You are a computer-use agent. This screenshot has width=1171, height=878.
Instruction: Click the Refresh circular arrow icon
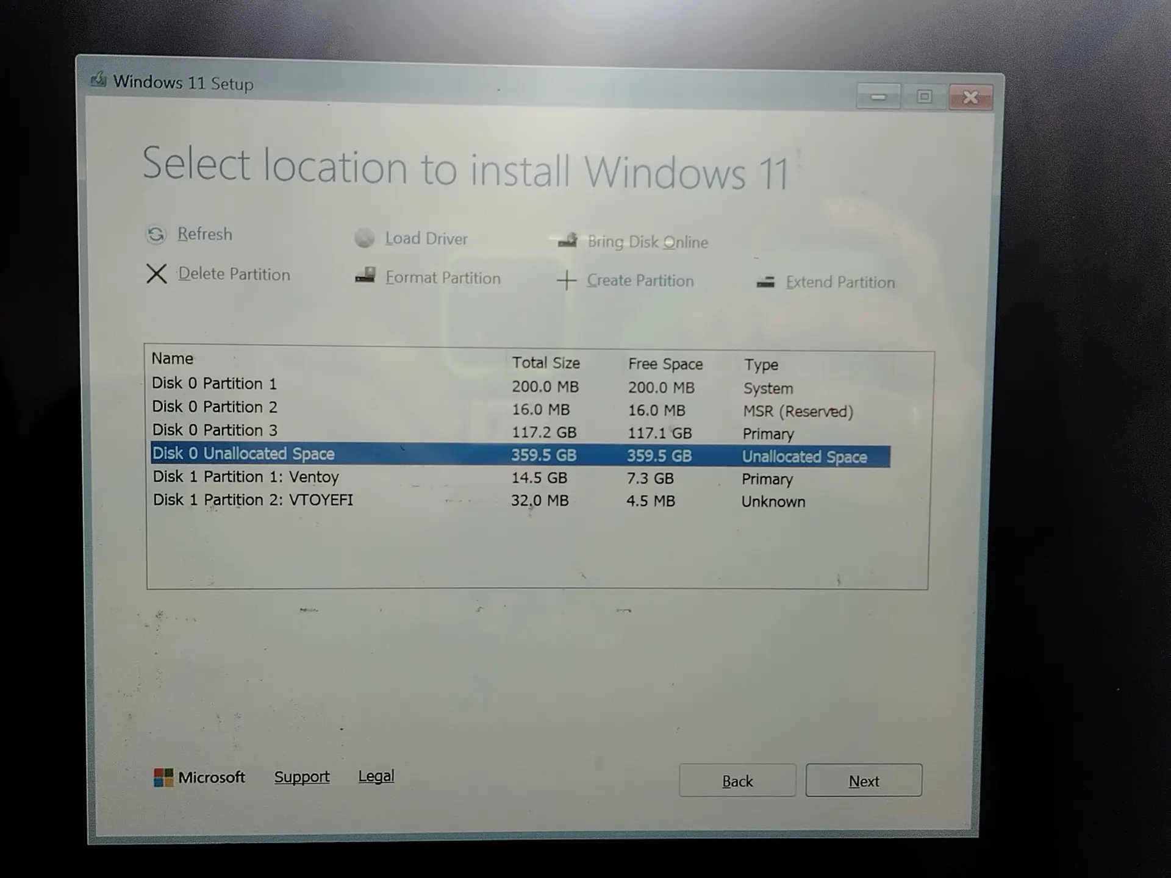click(x=156, y=234)
